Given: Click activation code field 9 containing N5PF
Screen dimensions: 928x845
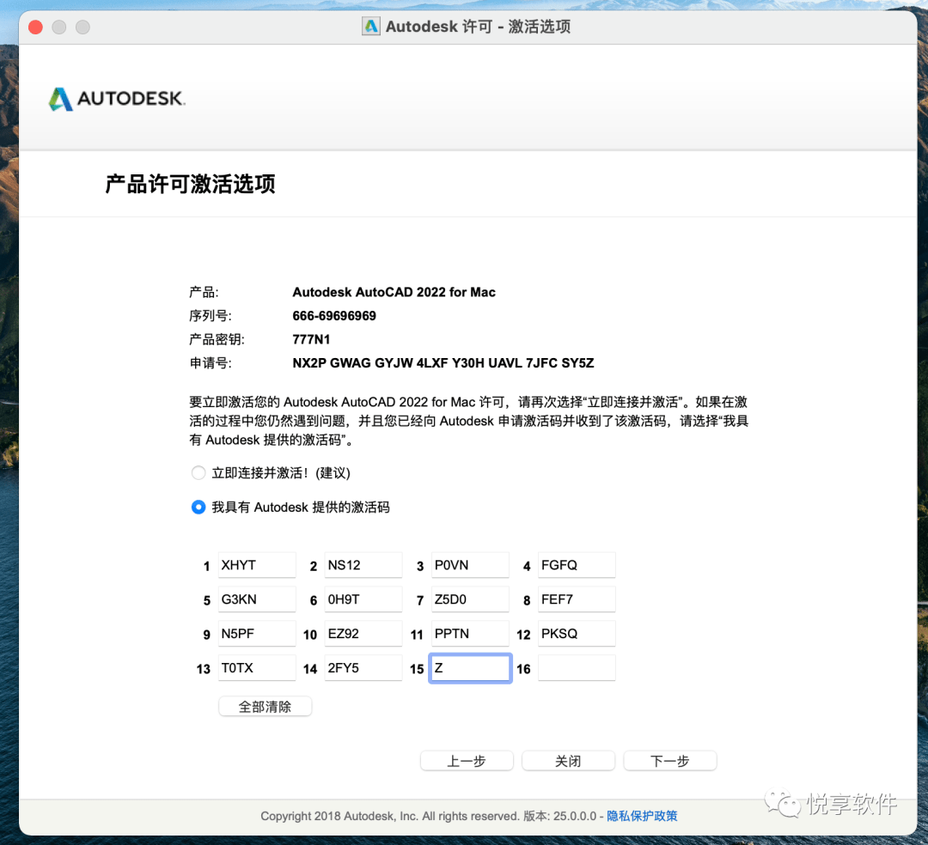Looking at the screenshot, I should point(257,634).
